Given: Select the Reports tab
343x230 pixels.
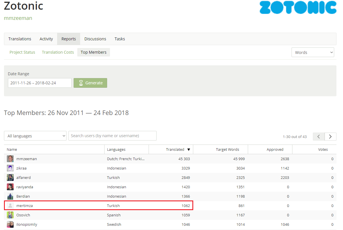Looking at the screenshot, I should [68, 39].
